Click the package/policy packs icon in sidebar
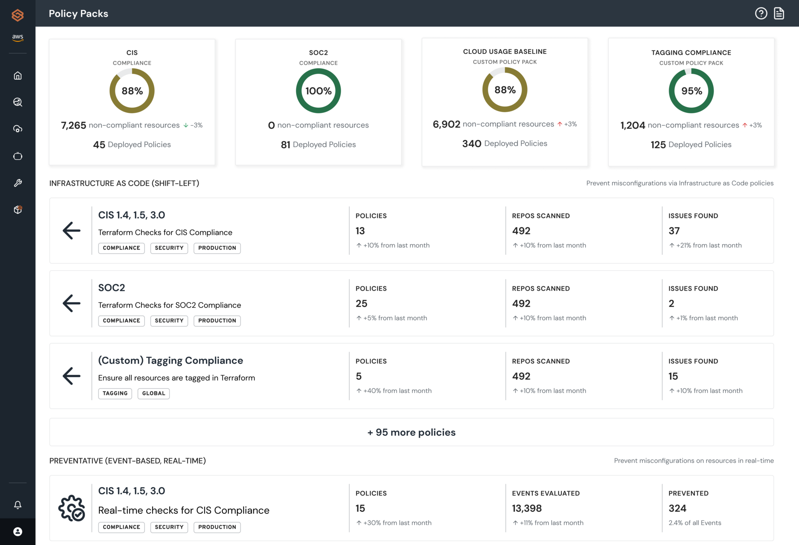The height and width of the screenshot is (545, 799). [x=18, y=209]
